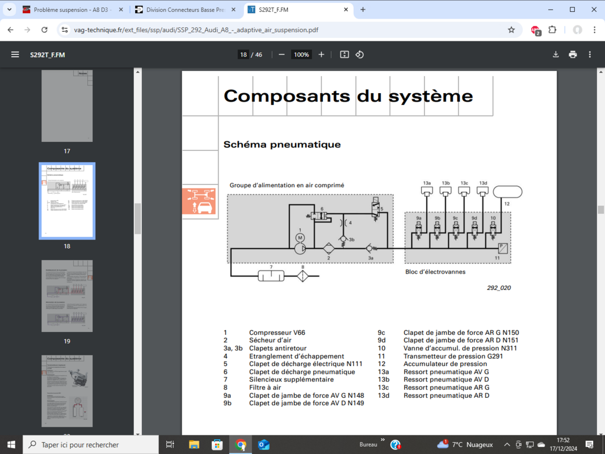Click the fit to page icon
Screen dimensions: 605x454
coord(344,54)
